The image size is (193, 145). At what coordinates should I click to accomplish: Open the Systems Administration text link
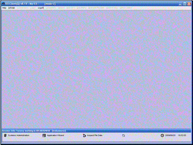click(x=19, y=135)
